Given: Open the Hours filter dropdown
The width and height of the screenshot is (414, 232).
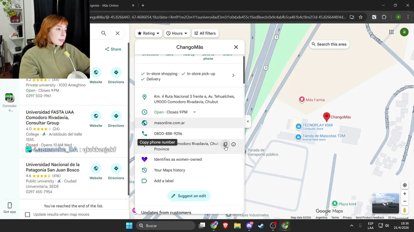Looking at the screenshot, I should coord(177,33).
